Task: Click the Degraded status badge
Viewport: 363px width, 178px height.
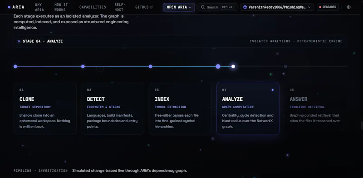Action: point(328,7)
